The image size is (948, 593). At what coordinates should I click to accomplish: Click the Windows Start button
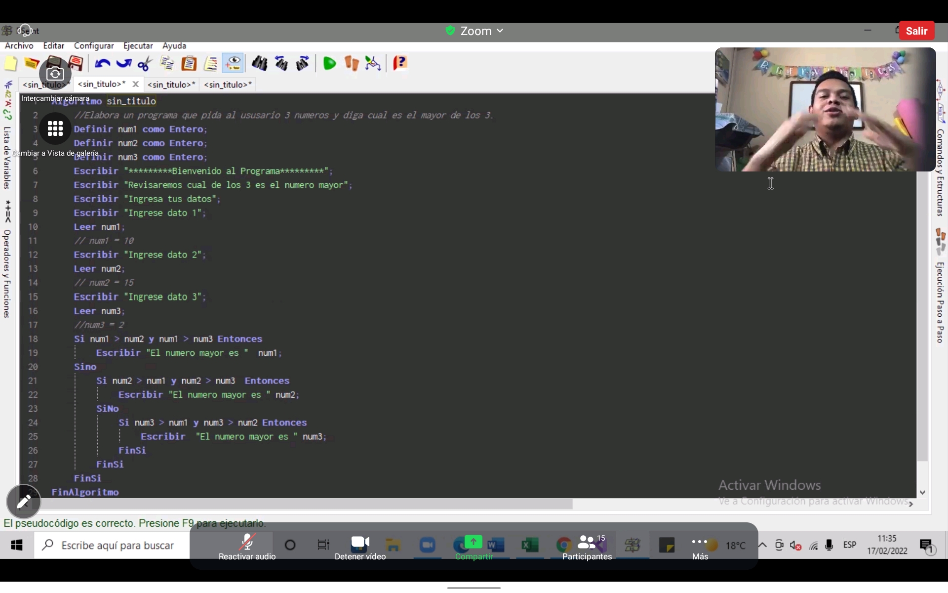17,545
